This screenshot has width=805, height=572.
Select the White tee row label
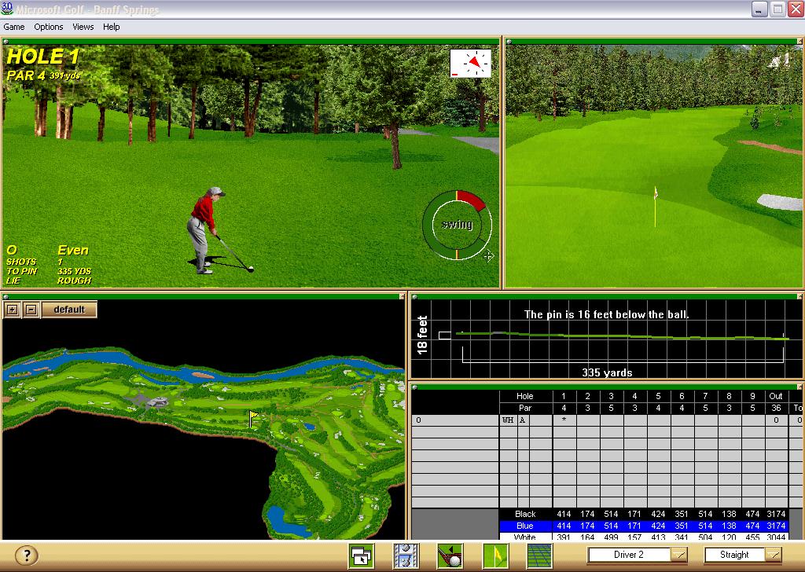(524, 537)
